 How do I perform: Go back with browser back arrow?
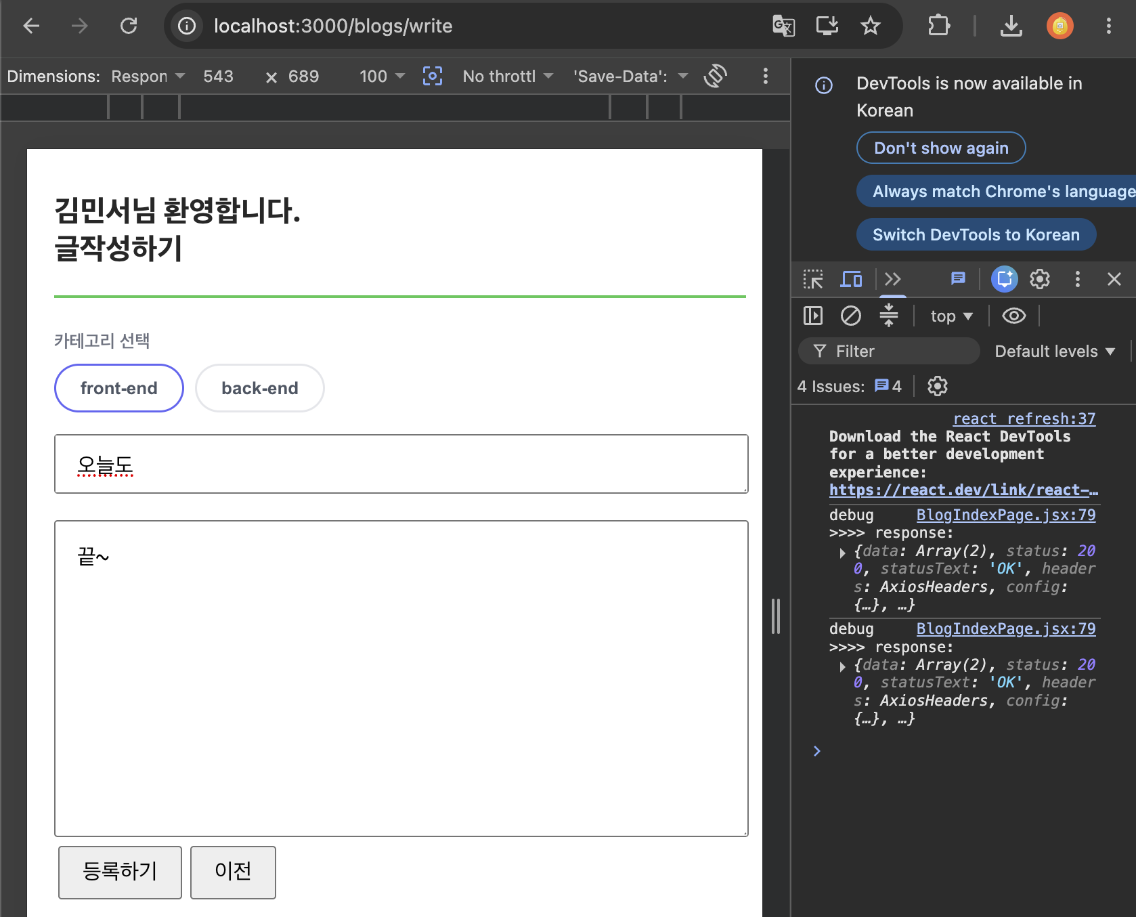pyautogui.click(x=31, y=26)
